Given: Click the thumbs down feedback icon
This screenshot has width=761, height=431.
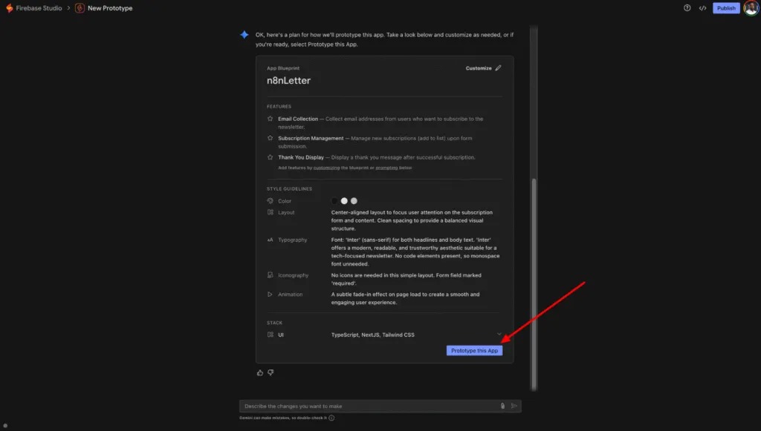Looking at the screenshot, I should tap(271, 372).
